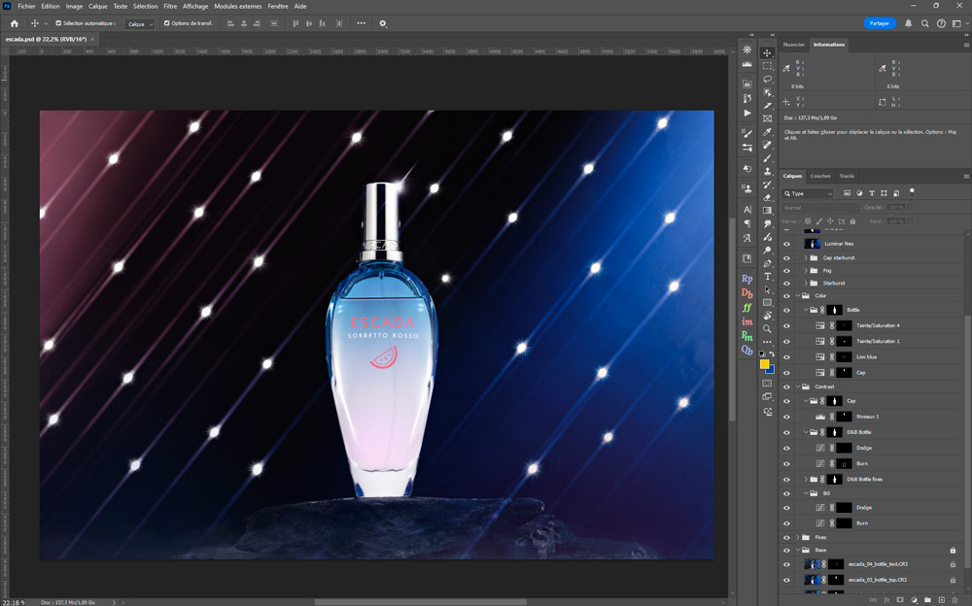
Task: Expand the D&B Bottle fixes group
Action: pos(805,480)
